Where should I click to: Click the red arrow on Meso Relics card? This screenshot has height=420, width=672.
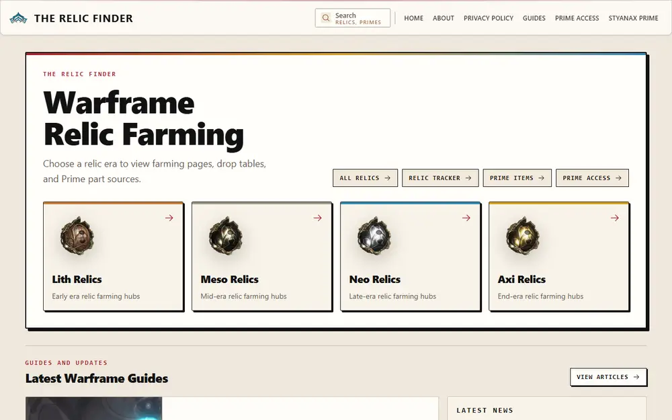tap(318, 218)
